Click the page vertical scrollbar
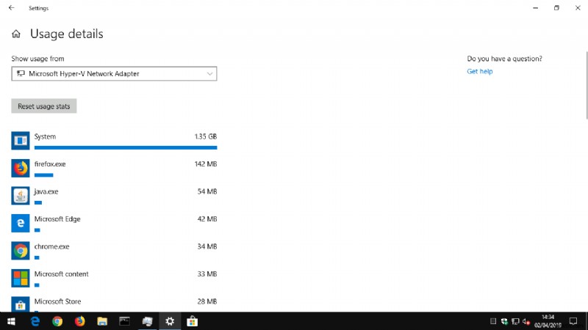The height and width of the screenshot is (330, 588). click(586, 86)
